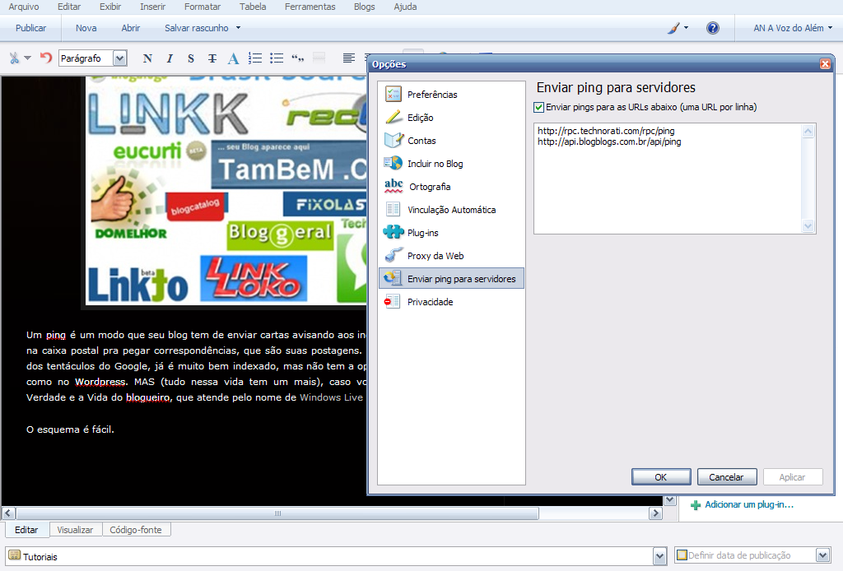Viewport: 843px width, 571px height.
Task: Select Privacidade in Opções list
Action: point(451,301)
